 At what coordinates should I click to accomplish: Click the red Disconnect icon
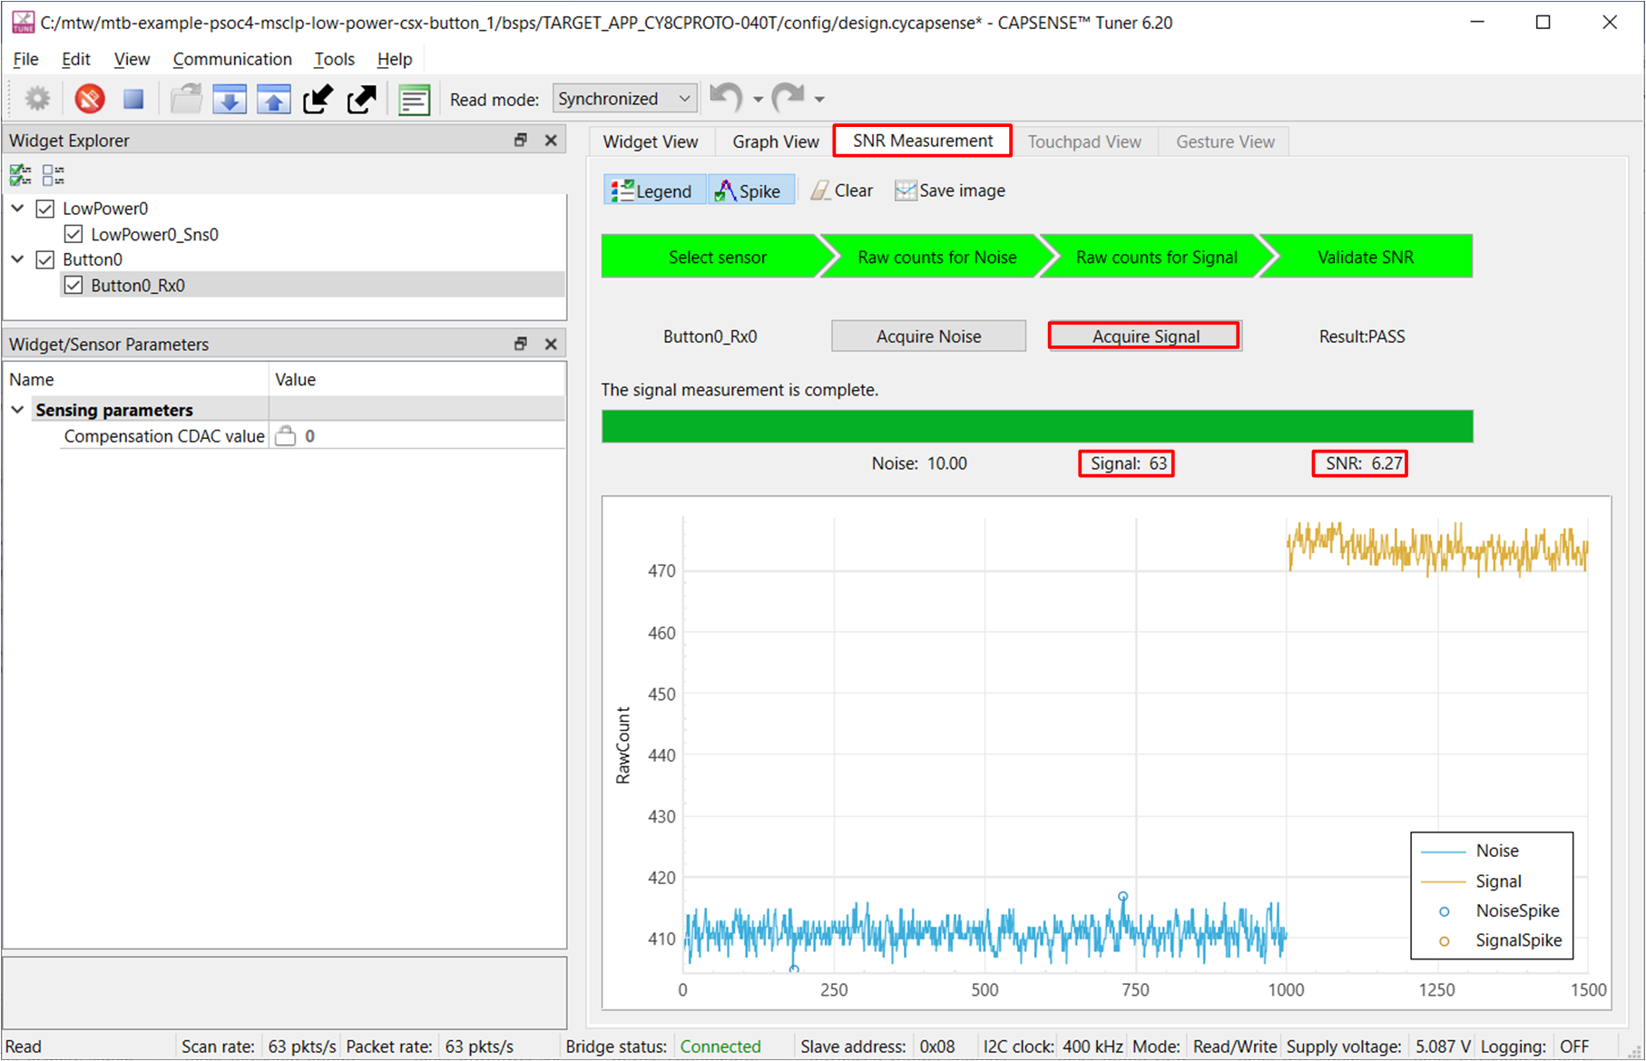[x=90, y=99]
